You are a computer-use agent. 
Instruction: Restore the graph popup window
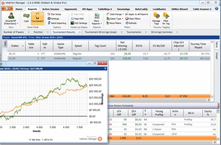[x=95, y=63]
